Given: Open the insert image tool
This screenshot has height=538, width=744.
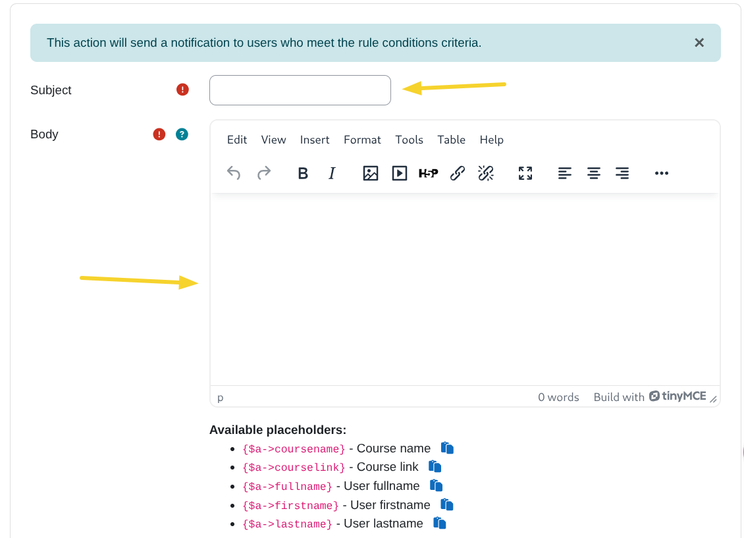Looking at the screenshot, I should (371, 173).
